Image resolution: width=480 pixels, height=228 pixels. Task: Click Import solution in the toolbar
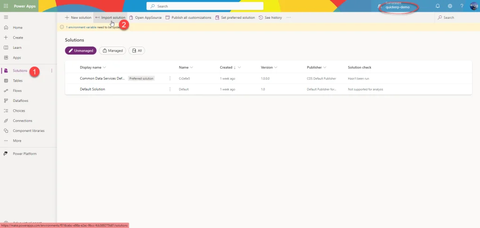pos(110,17)
